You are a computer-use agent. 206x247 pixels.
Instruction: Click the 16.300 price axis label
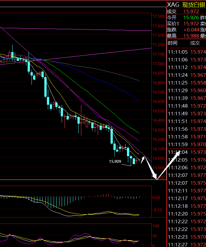click(x=158, y=130)
